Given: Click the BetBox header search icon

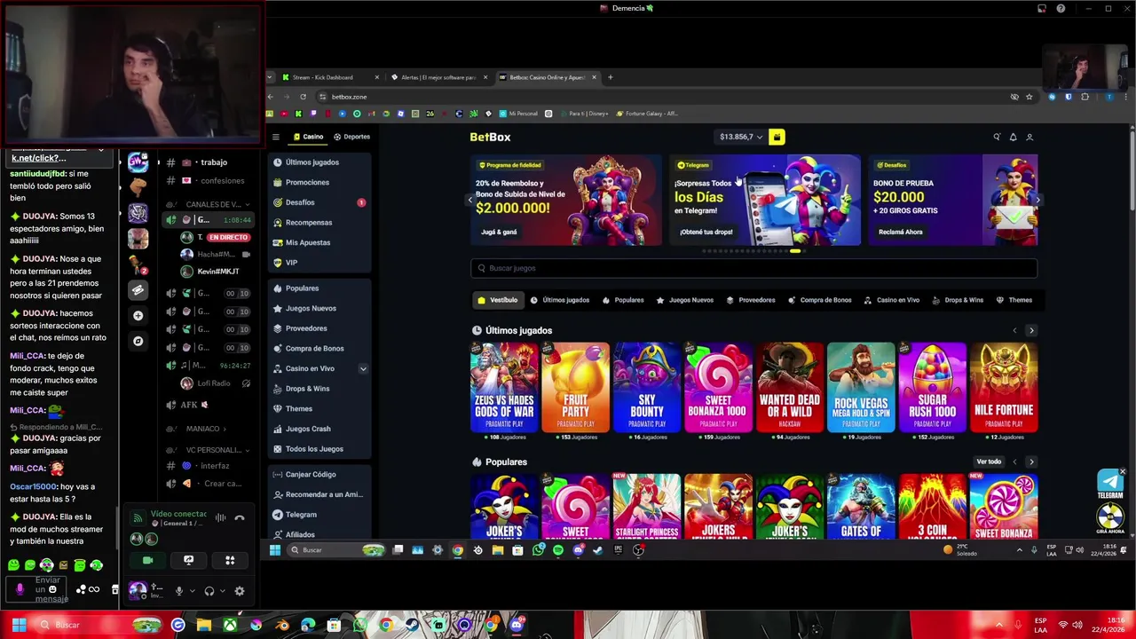Looking at the screenshot, I should pyautogui.click(x=997, y=137).
